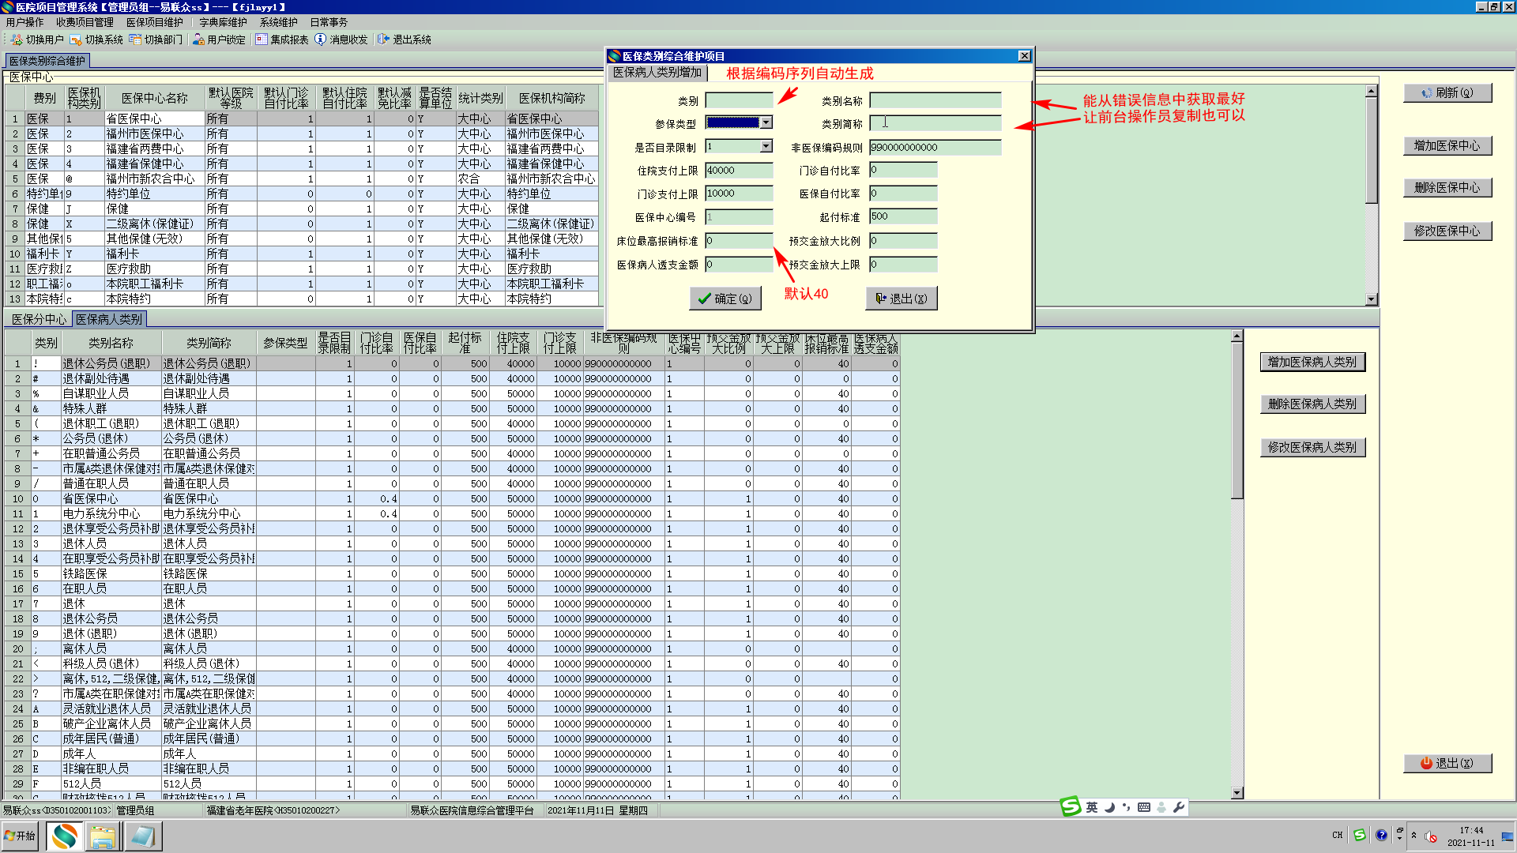Expand the 是否目录限制 dropdown
The image size is (1517, 853).
point(766,147)
